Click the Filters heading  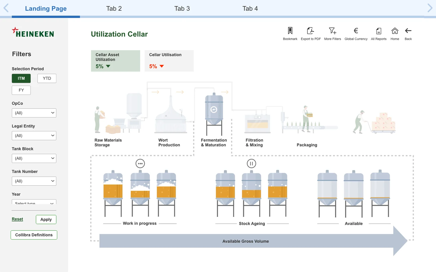click(x=22, y=54)
